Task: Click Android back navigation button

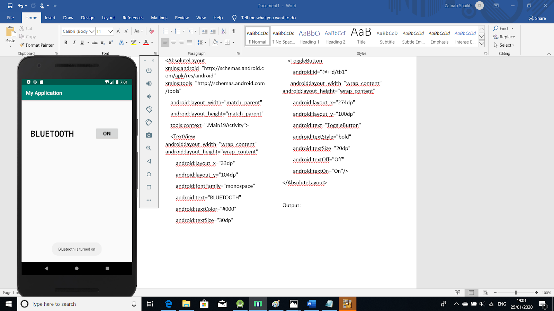Action: tap(46, 268)
